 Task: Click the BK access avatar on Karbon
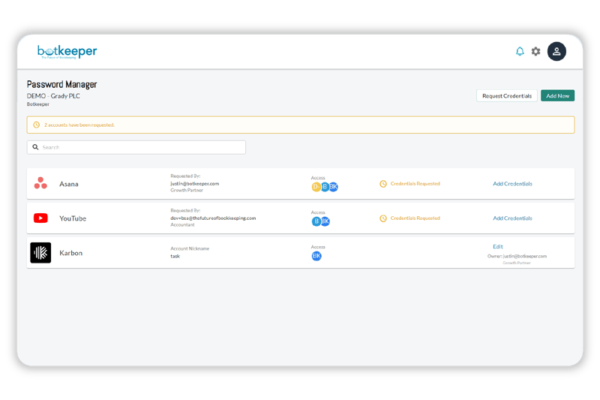tap(316, 256)
